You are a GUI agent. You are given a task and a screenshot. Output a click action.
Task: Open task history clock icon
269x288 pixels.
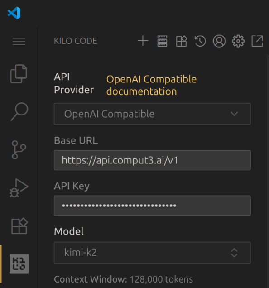[x=200, y=41]
